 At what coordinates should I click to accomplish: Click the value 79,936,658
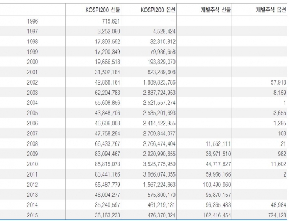click(x=163, y=52)
